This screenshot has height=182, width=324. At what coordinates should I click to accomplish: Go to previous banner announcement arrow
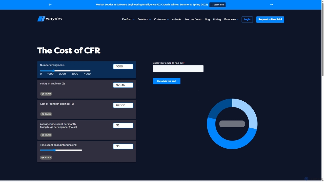(50, 5)
